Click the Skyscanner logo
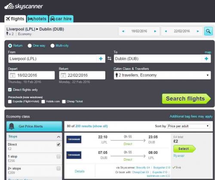This screenshot has height=180, width=215. click(24, 6)
